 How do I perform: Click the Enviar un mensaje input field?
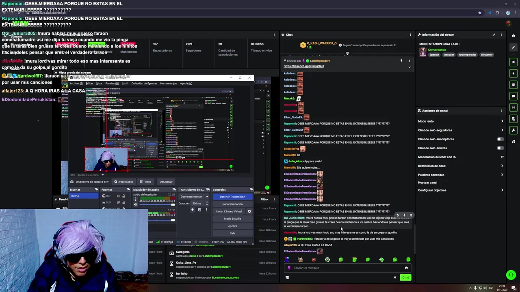[348, 268]
